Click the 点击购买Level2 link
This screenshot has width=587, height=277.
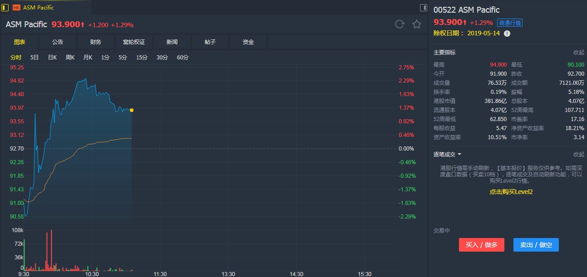point(511,192)
